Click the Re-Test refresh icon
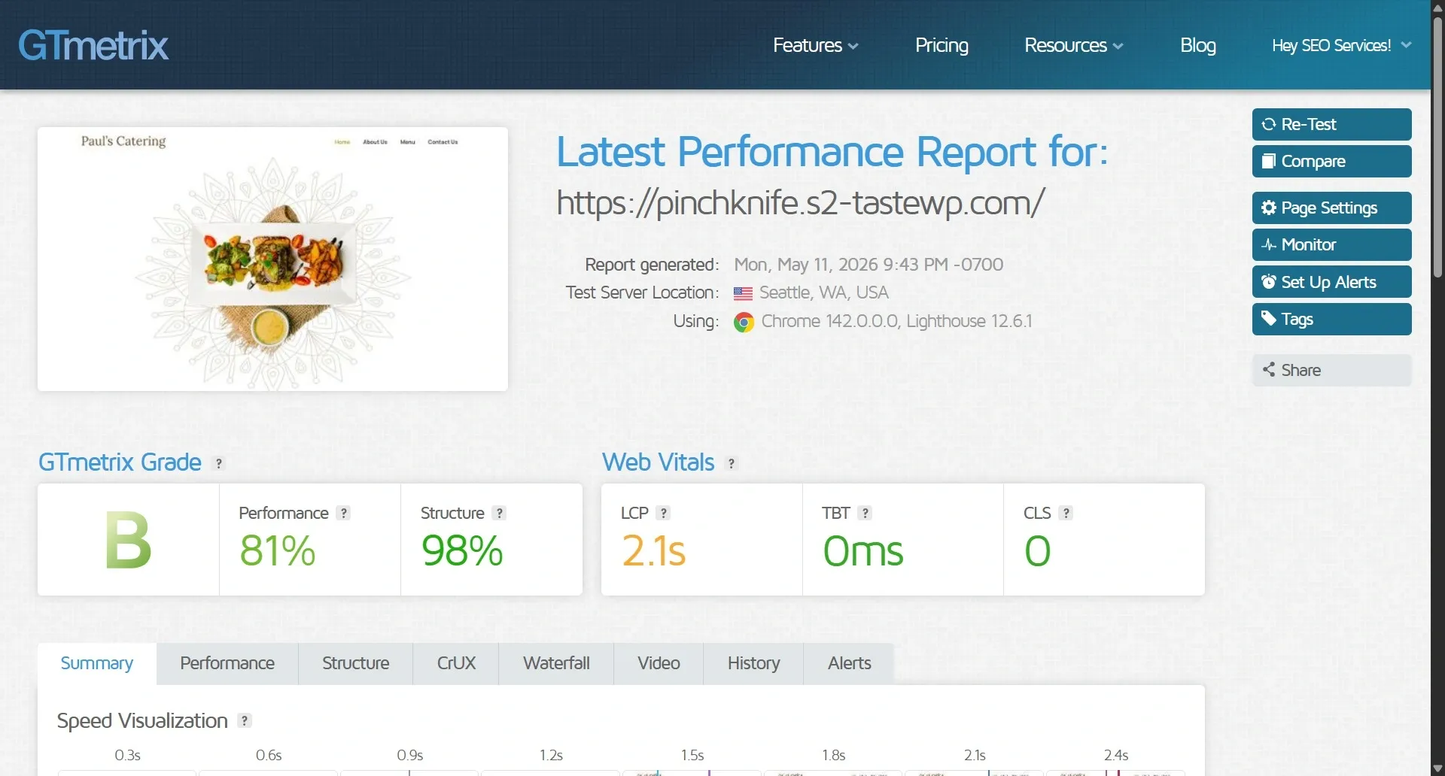The width and height of the screenshot is (1445, 776). (x=1269, y=124)
